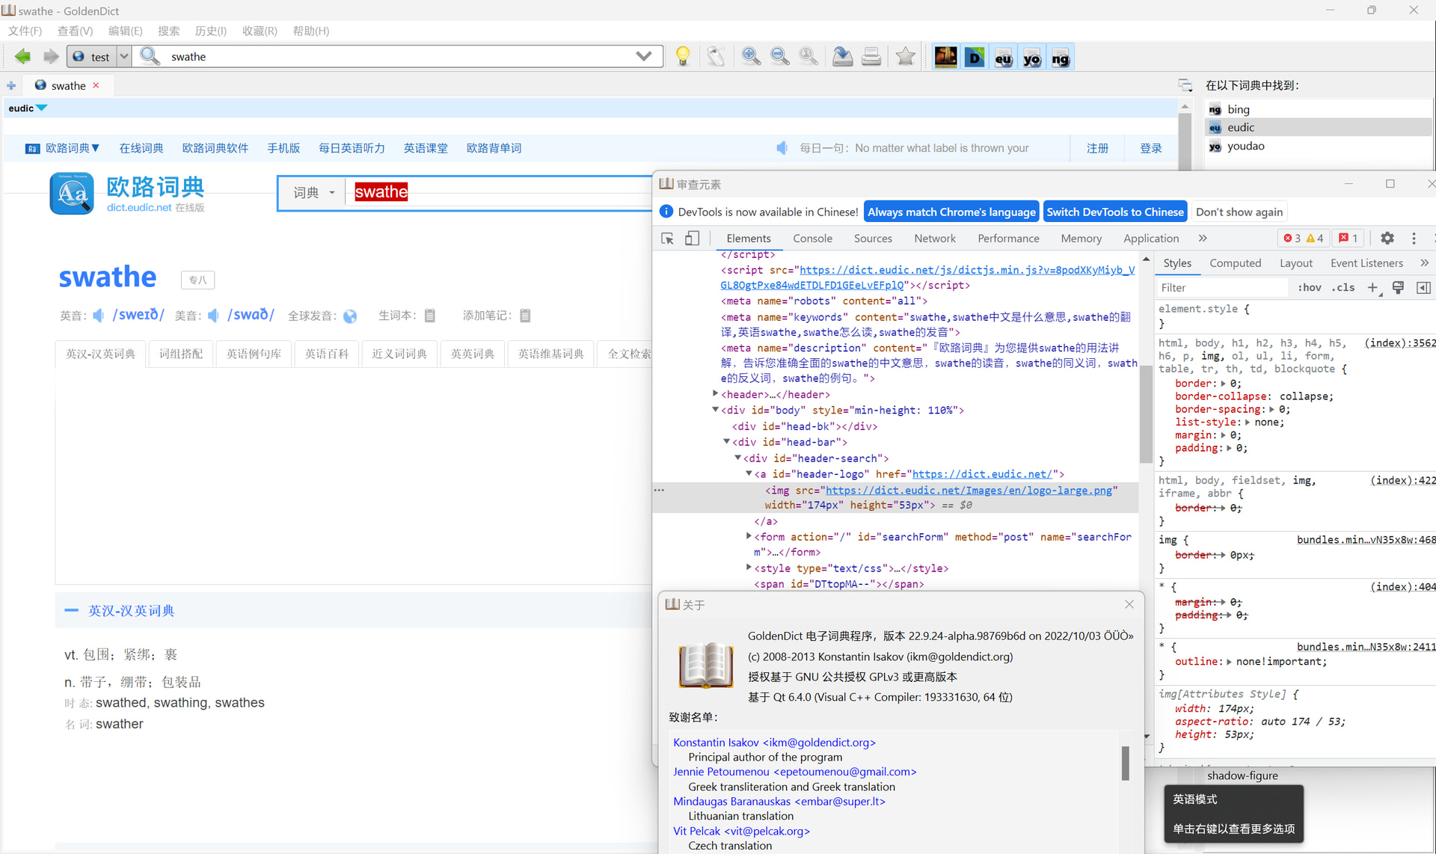
Task: Play the daily sentence speaker icon
Action: [x=782, y=148]
